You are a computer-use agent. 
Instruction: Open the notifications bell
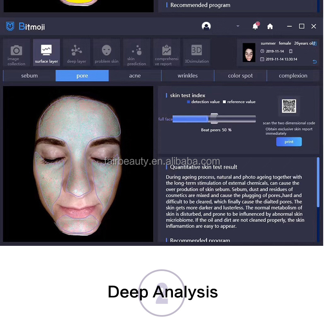tap(256, 26)
